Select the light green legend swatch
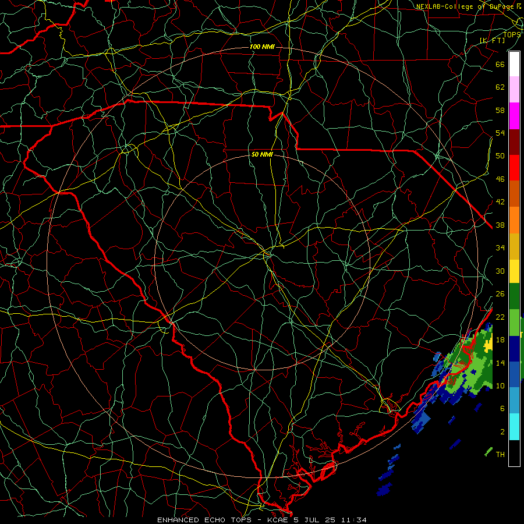The height and width of the screenshot is (524, 524). (514, 323)
